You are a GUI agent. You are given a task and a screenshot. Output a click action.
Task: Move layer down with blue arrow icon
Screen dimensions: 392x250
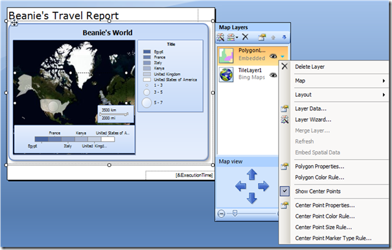coord(284,37)
